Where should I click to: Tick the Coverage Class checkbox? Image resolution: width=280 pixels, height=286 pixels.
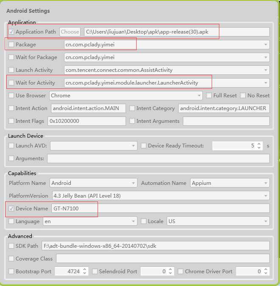coord(11,258)
